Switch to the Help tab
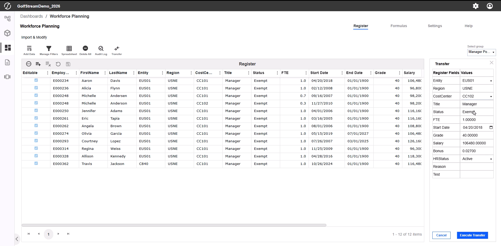The height and width of the screenshot is (246, 501). pyautogui.click(x=468, y=26)
